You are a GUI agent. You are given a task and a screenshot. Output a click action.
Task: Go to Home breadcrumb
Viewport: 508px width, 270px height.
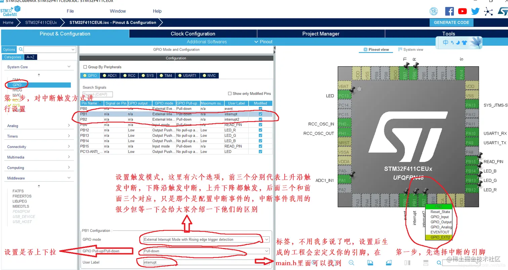[8, 22]
